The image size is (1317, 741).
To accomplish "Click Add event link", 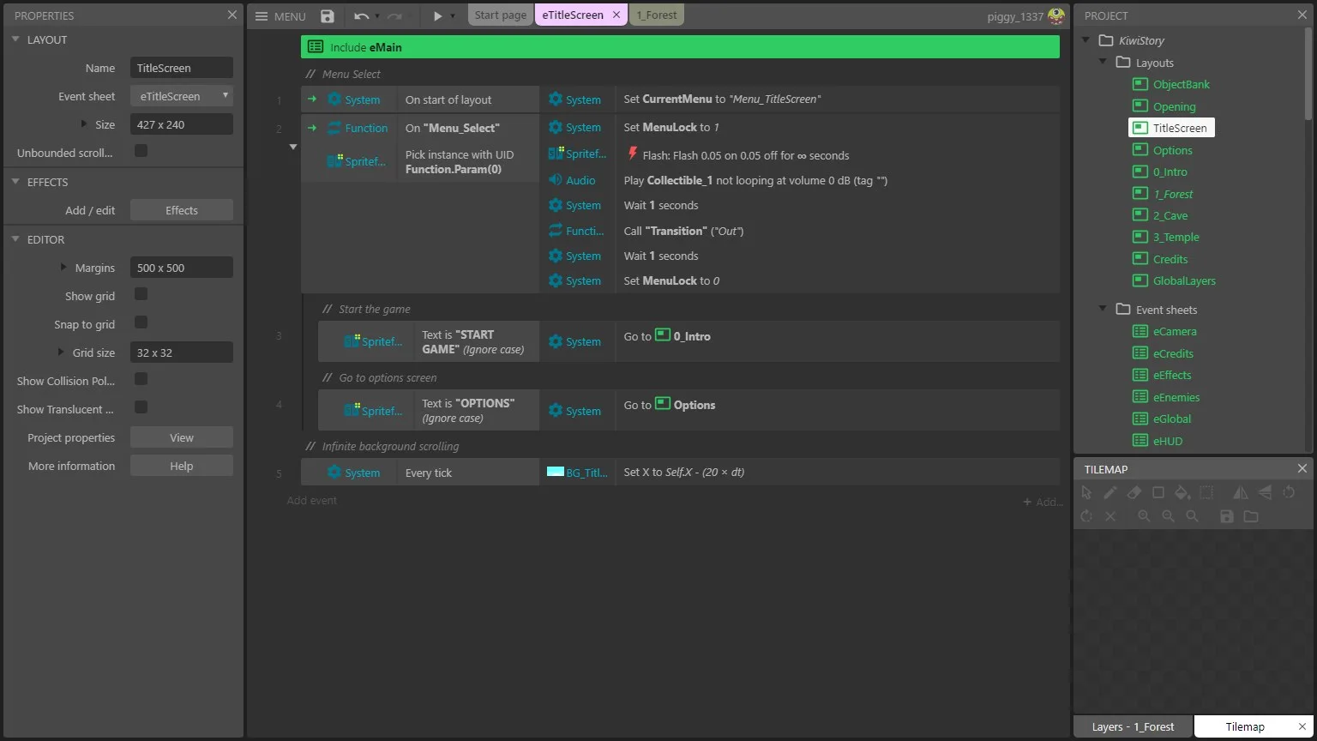I will tap(312, 500).
